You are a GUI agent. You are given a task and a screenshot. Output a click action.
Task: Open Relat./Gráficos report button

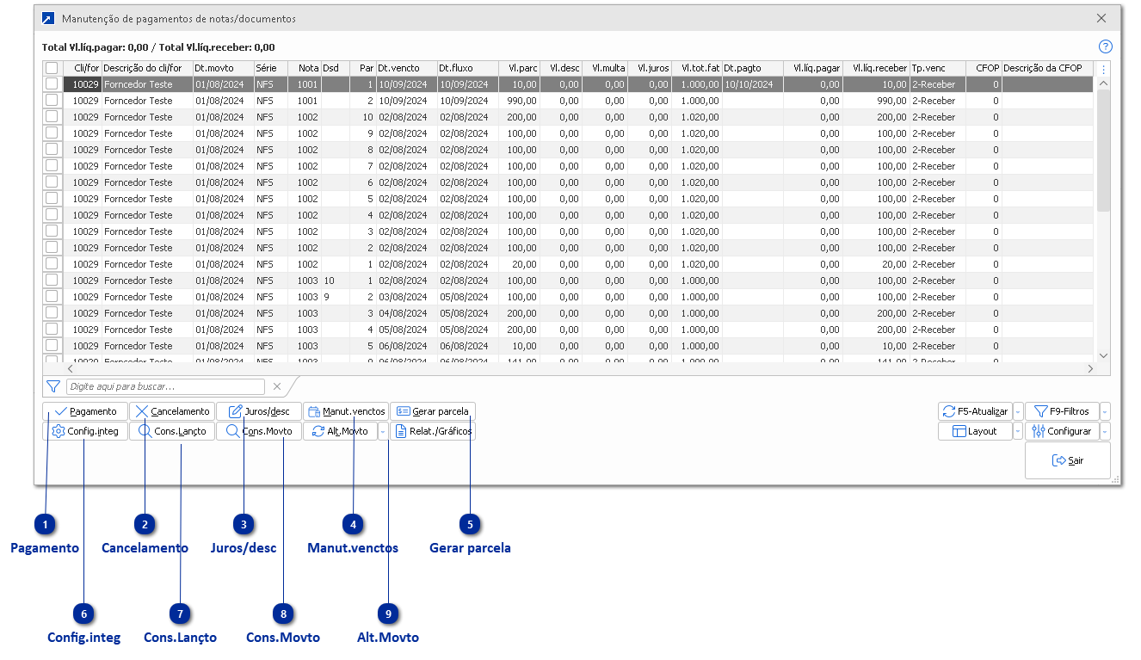pos(433,431)
